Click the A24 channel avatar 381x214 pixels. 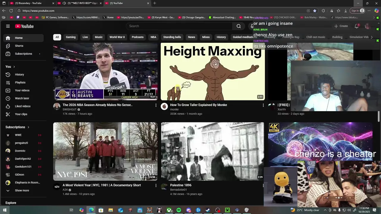[57, 187]
